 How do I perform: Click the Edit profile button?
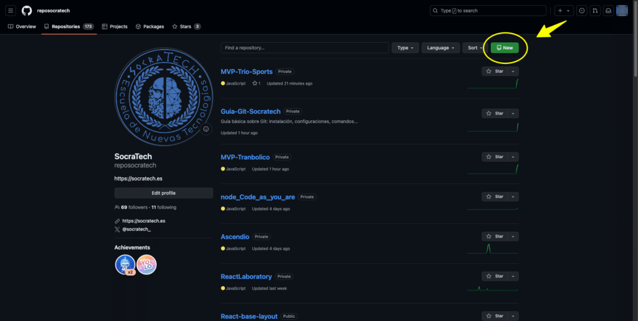[x=164, y=193]
